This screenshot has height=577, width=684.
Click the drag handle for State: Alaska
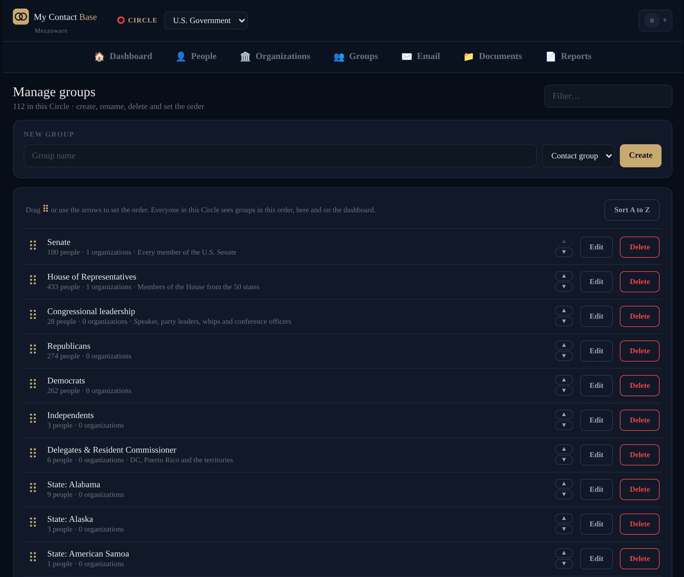(33, 522)
